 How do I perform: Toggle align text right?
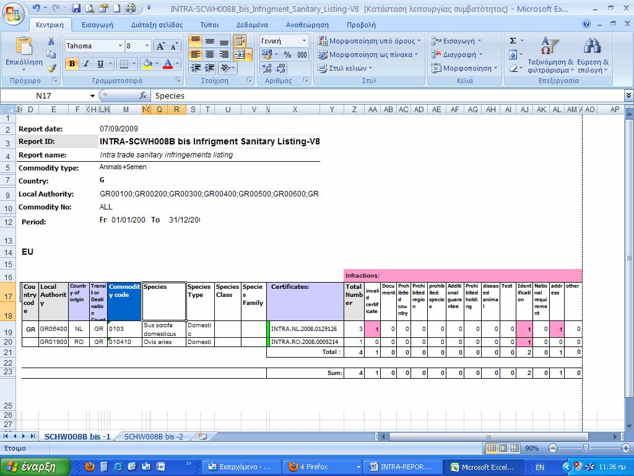tap(224, 55)
